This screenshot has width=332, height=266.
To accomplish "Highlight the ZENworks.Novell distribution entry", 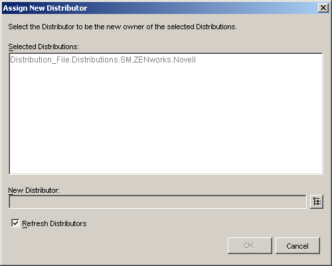I will pyautogui.click(x=103, y=60).
